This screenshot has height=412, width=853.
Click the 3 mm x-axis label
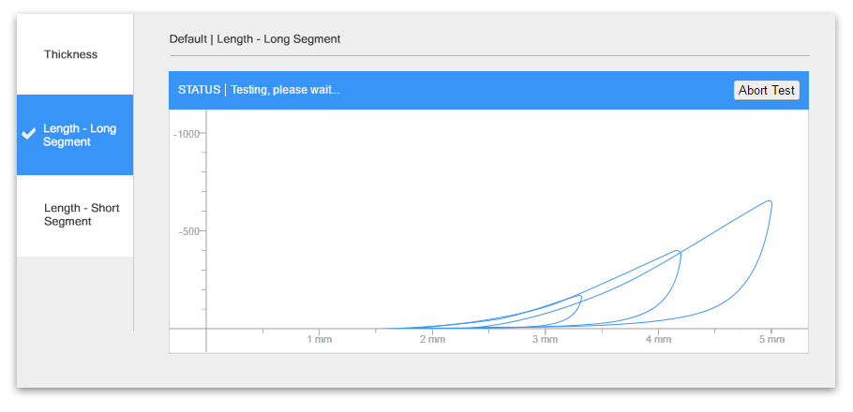(x=546, y=339)
